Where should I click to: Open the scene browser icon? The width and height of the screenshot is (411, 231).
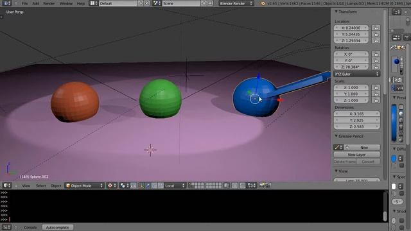point(157,3)
